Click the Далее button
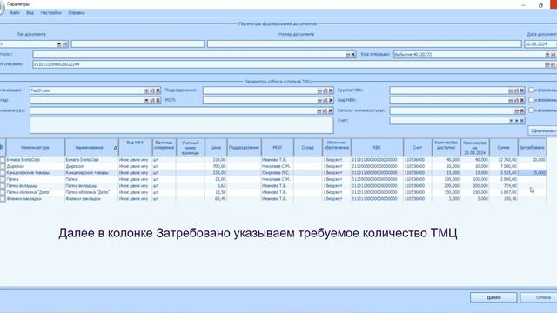 pyautogui.click(x=493, y=297)
